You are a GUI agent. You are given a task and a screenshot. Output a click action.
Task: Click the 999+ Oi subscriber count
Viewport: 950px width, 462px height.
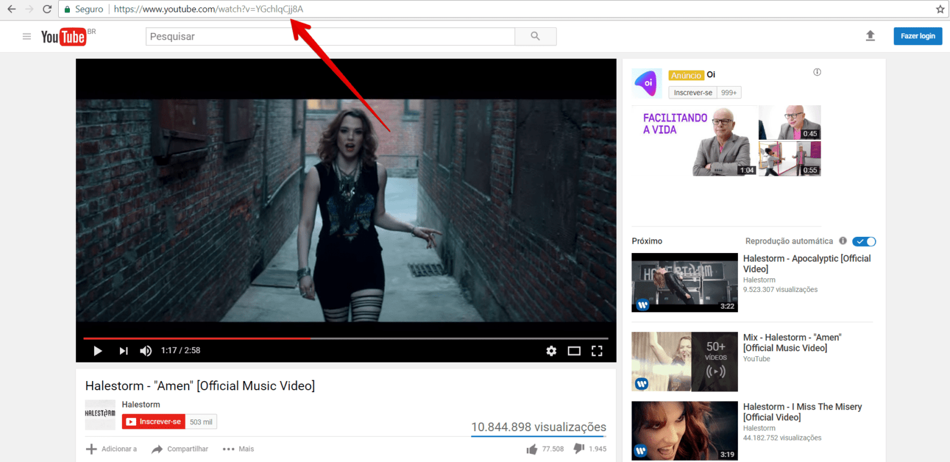pos(729,93)
